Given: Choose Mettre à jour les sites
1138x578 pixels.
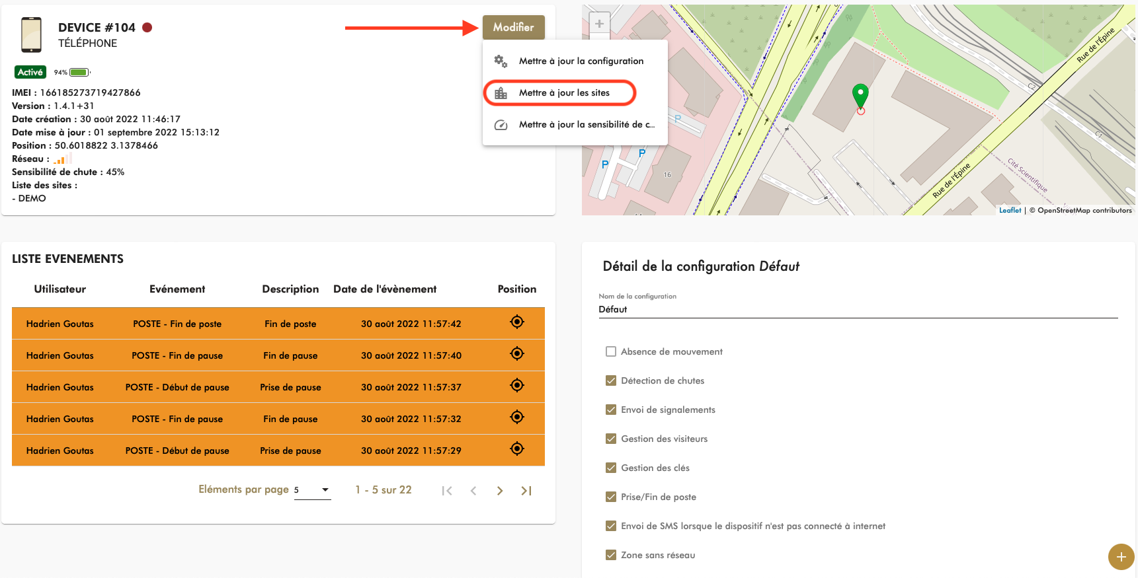Looking at the screenshot, I should coord(564,93).
